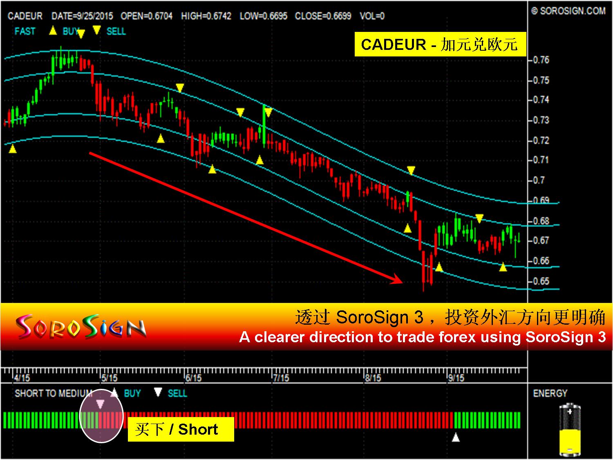Screen dimensions: 613x460
Task: Click the 8/15 date on the time axis
Action: (x=373, y=377)
